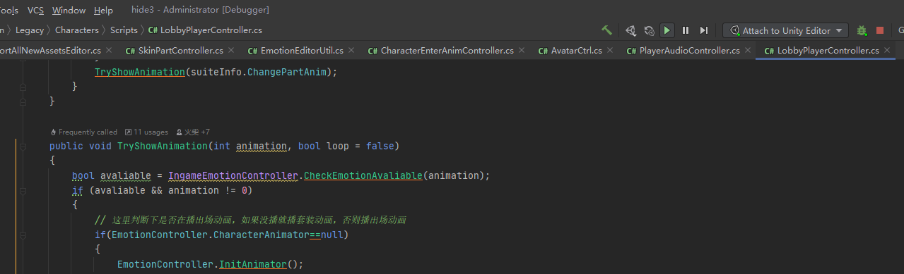The image size is (904, 274).
Task: Open the VCS menu
Action: (x=35, y=10)
